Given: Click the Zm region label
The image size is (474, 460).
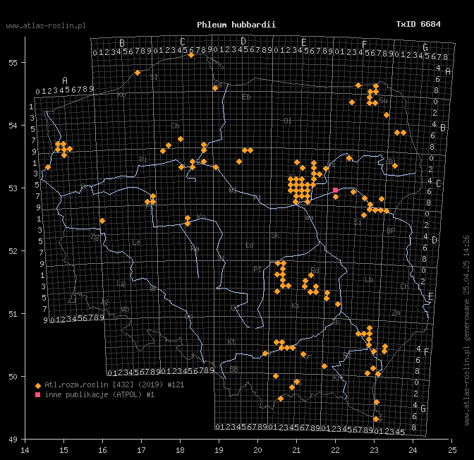Looking at the screenshot, I should [396, 313].
